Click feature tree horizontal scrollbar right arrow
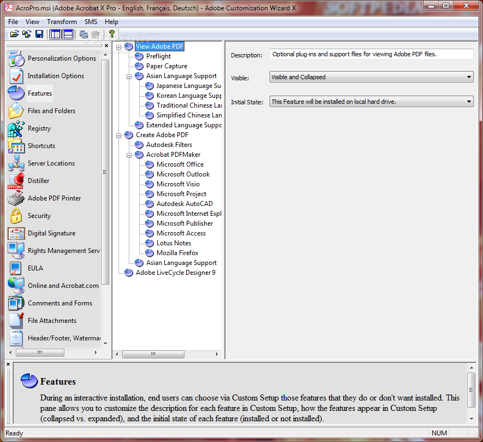 pos(217,354)
